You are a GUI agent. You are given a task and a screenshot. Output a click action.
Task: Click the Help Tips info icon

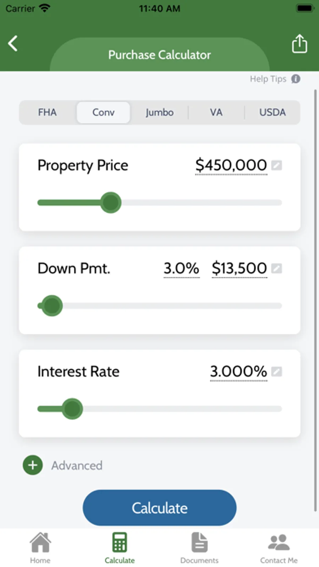tap(296, 79)
